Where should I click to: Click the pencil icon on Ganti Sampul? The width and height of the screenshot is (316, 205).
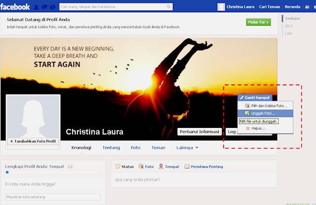point(242,98)
